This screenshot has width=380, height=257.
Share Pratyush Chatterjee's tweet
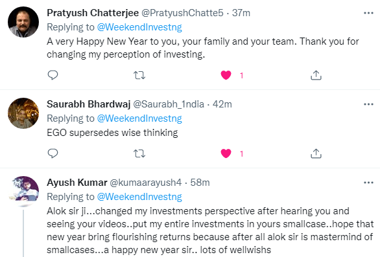click(316, 75)
